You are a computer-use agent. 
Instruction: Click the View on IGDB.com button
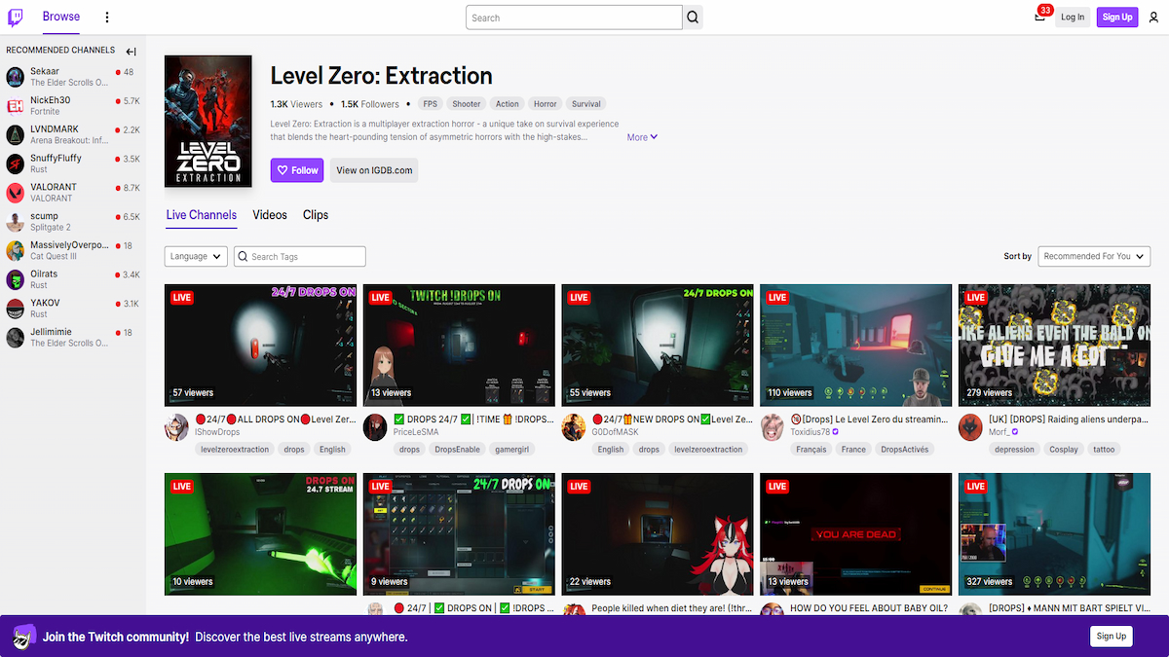pyautogui.click(x=374, y=170)
